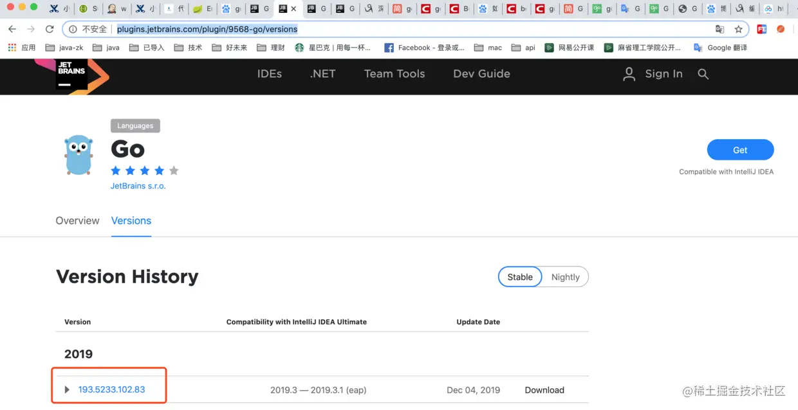
Task: Click the Update Date column header
Action: point(478,322)
